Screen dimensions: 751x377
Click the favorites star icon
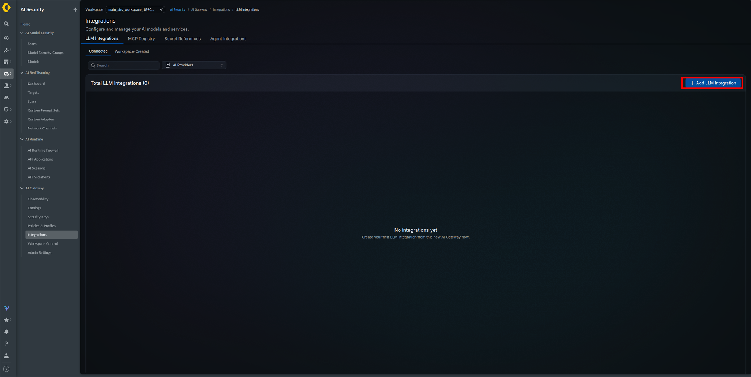click(x=6, y=320)
